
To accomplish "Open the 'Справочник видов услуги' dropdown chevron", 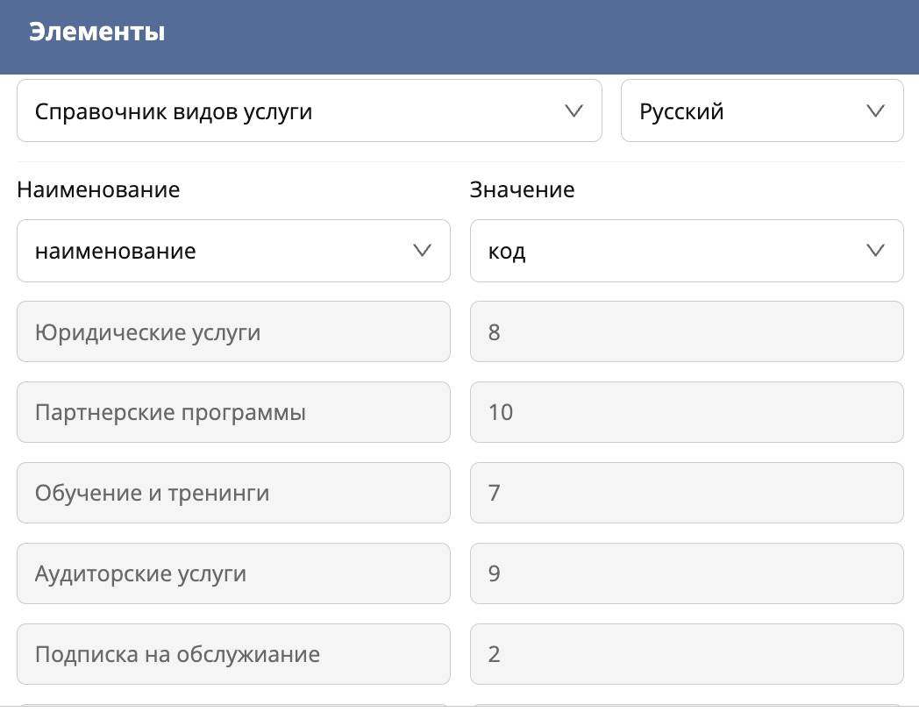I will 574,110.
